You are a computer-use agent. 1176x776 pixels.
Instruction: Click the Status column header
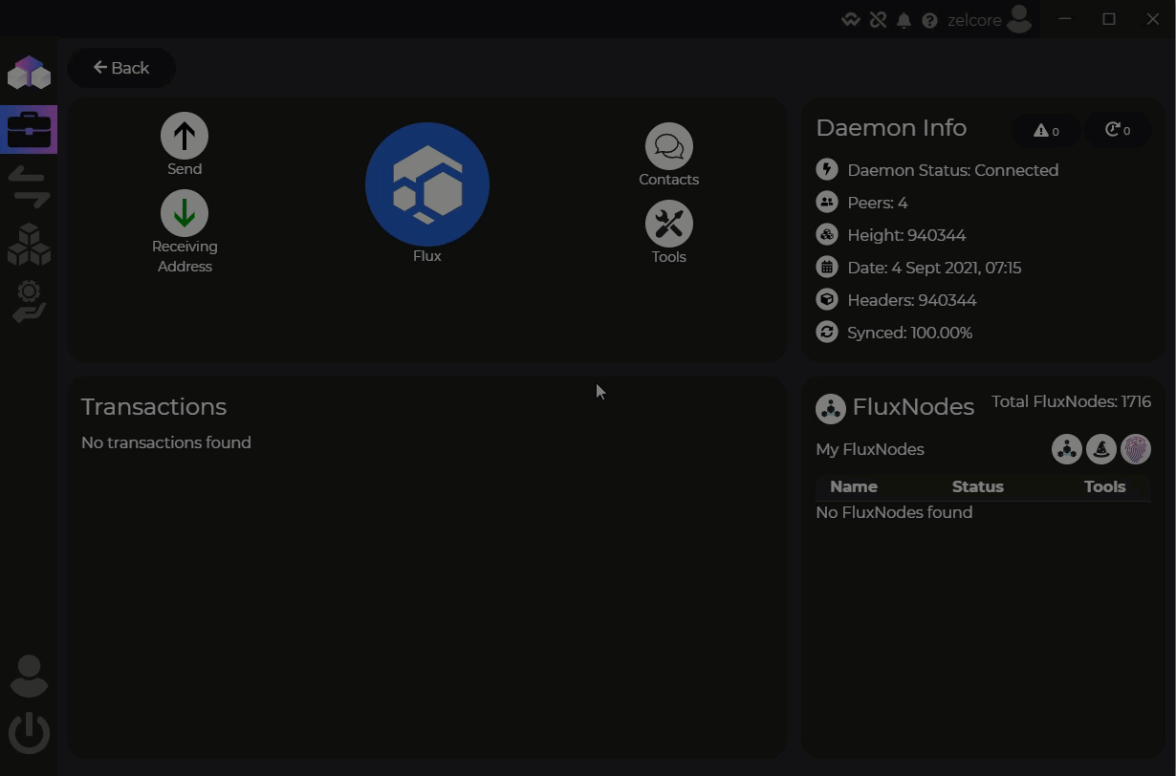[977, 486]
